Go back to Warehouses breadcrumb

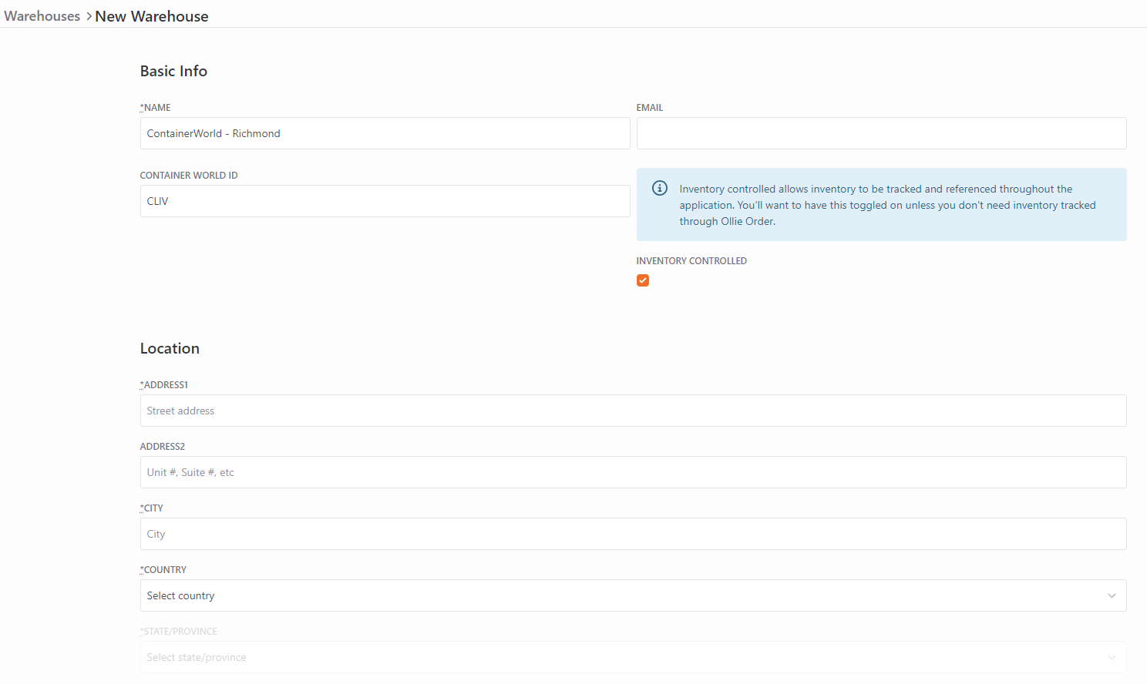[42, 16]
